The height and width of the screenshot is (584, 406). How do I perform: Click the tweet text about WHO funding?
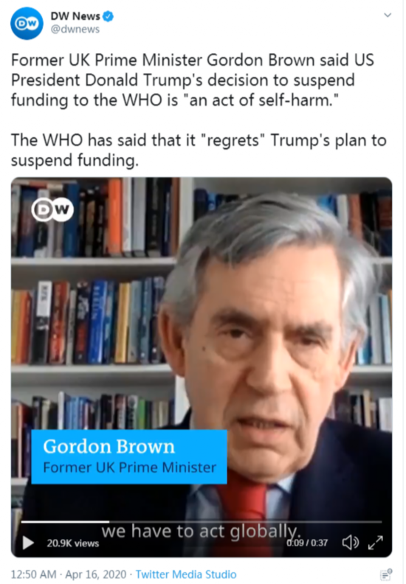coord(199,111)
